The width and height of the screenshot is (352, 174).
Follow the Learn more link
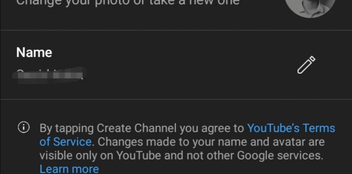point(69,169)
